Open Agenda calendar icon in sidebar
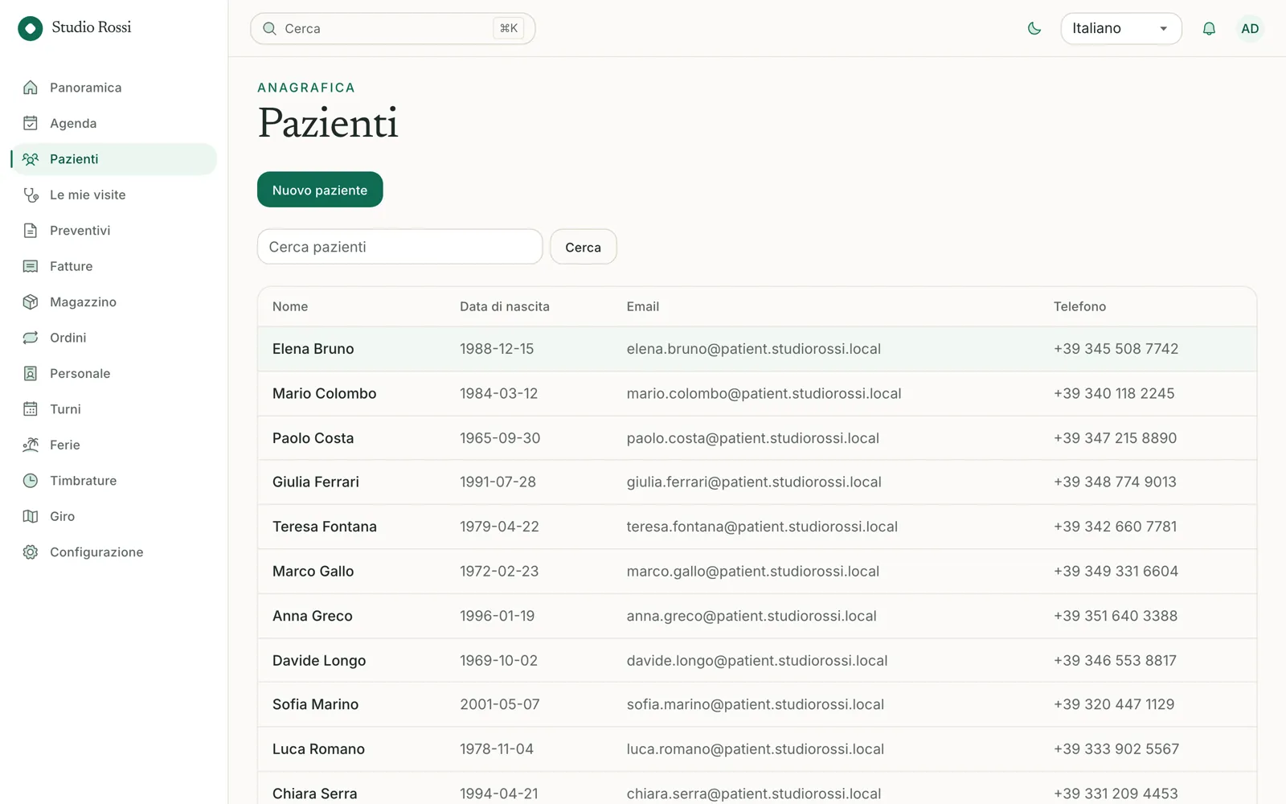Image resolution: width=1286 pixels, height=804 pixels. click(x=31, y=123)
